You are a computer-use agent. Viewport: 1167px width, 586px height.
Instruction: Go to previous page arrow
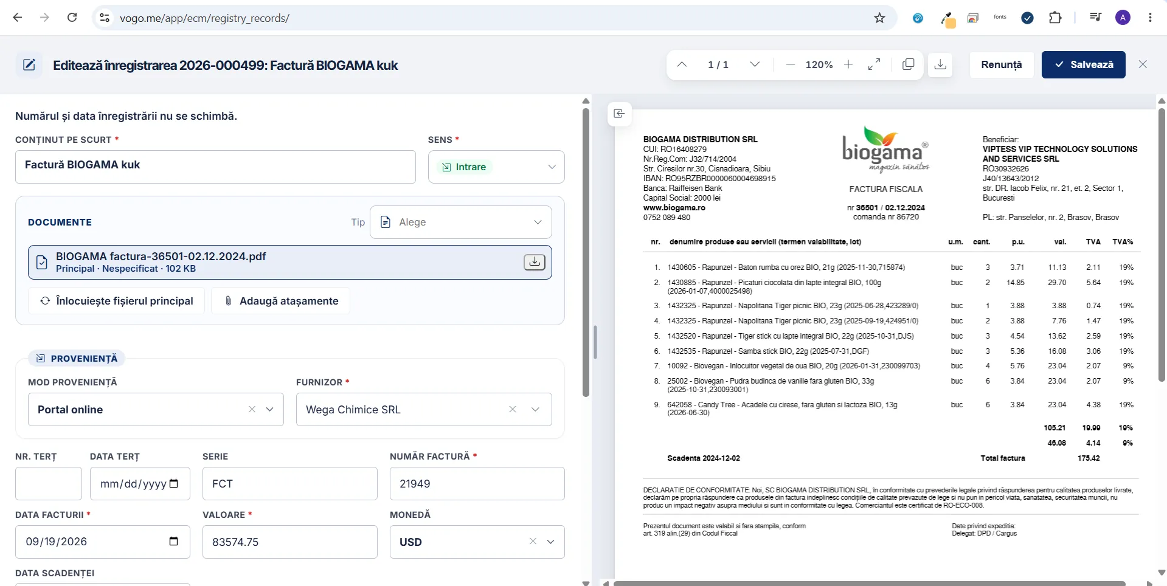pyautogui.click(x=682, y=64)
